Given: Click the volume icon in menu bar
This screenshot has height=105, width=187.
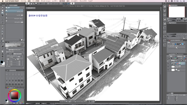Looking at the screenshot, I should [169, 1].
